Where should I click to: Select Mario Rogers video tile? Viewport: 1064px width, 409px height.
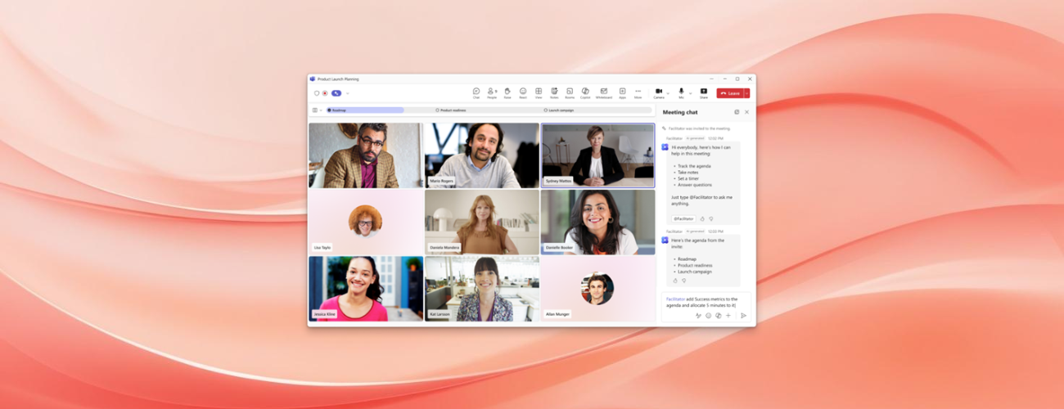coord(481,155)
